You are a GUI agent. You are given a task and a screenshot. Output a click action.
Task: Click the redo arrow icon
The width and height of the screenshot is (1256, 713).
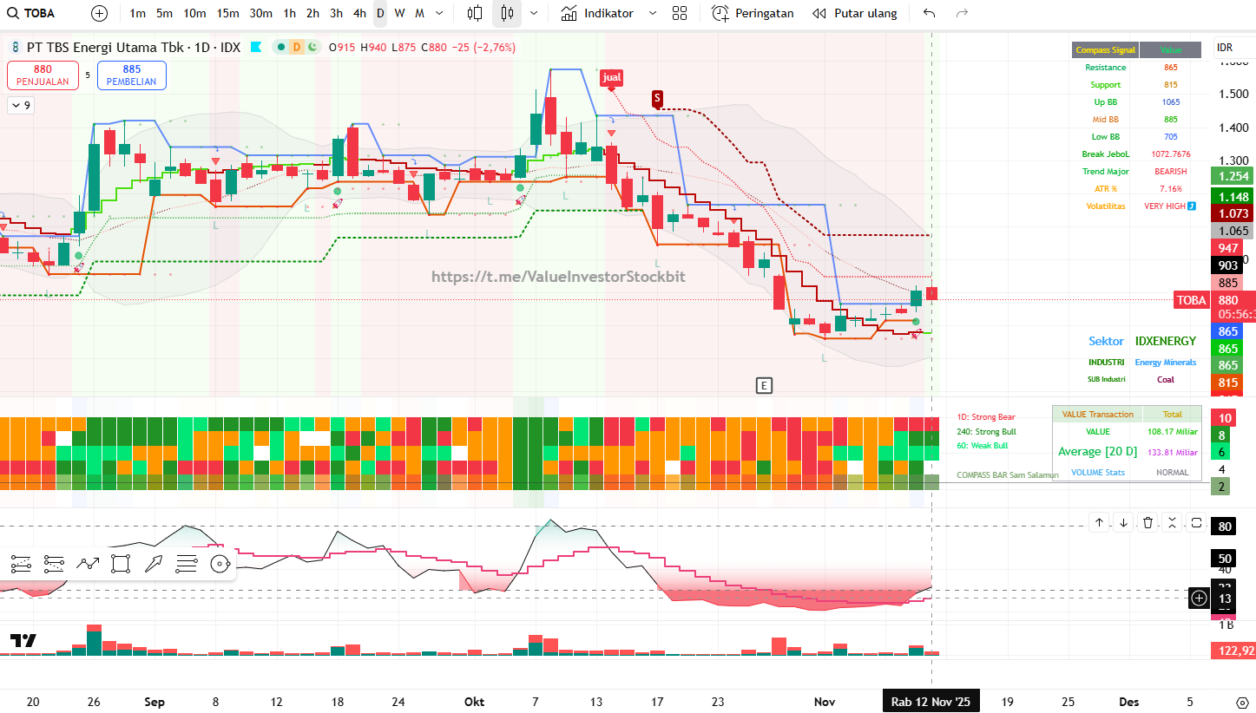pyautogui.click(x=961, y=13)
